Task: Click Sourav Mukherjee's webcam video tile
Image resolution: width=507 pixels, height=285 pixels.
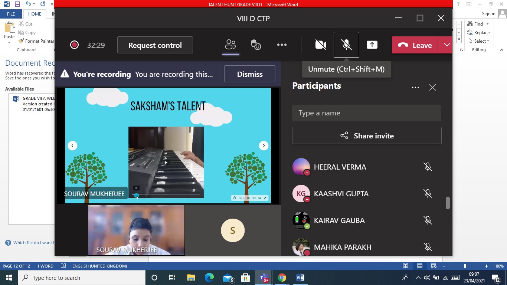Action: tap(136, 230)
